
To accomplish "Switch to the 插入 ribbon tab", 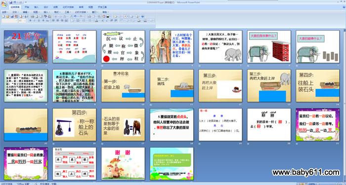I will (x=37, y=7).
